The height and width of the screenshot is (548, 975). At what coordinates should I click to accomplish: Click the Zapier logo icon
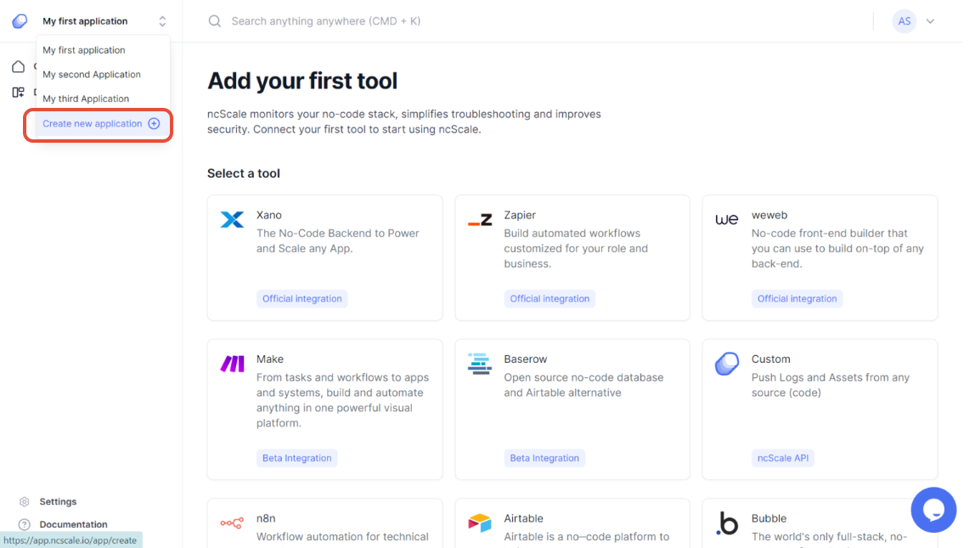point(480,220)
